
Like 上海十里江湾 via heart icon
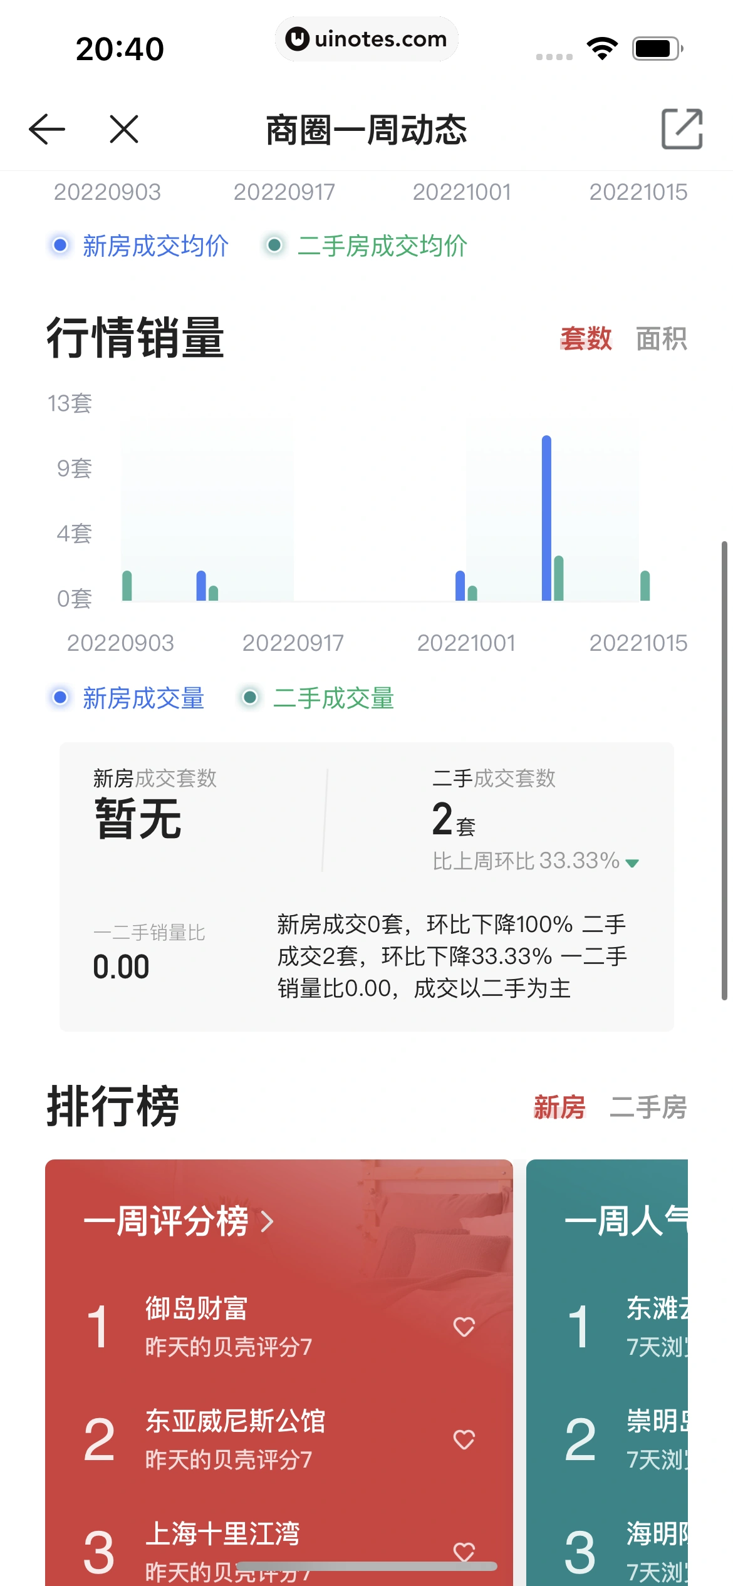pos(464,1550)
